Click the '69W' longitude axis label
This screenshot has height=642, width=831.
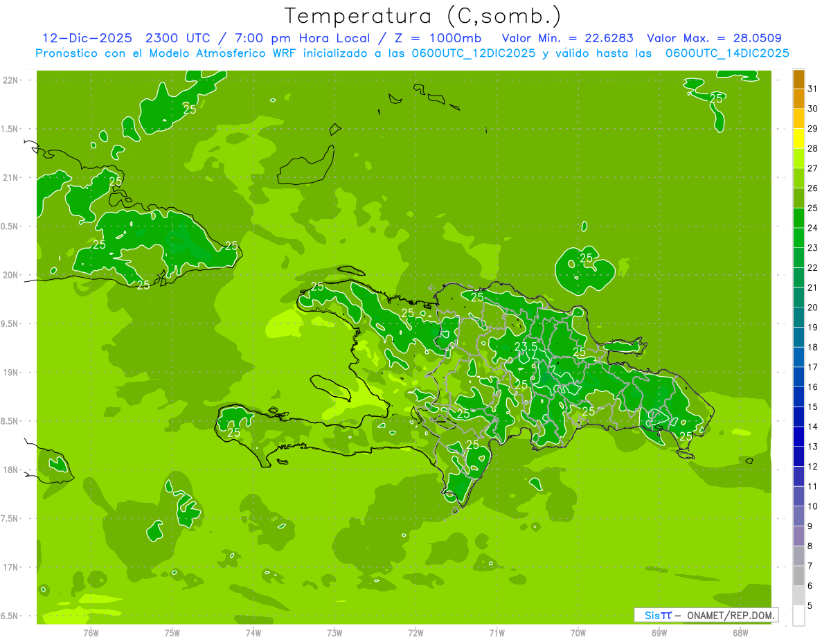(659, 632)
